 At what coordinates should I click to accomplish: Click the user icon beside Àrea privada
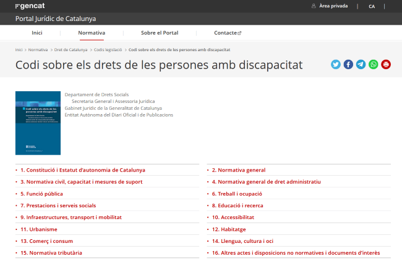click(314, 6)
